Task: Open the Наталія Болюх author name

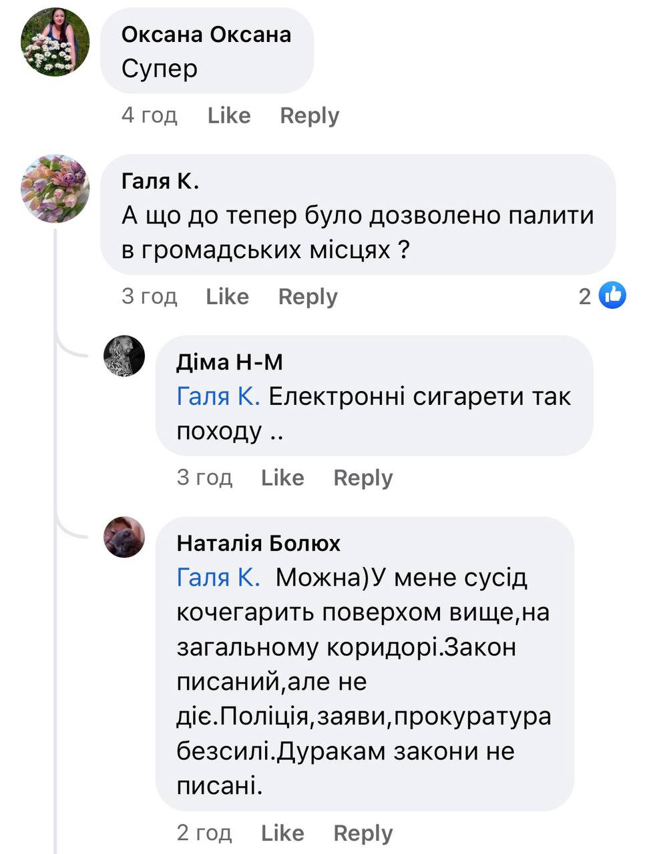Action: 258,543
